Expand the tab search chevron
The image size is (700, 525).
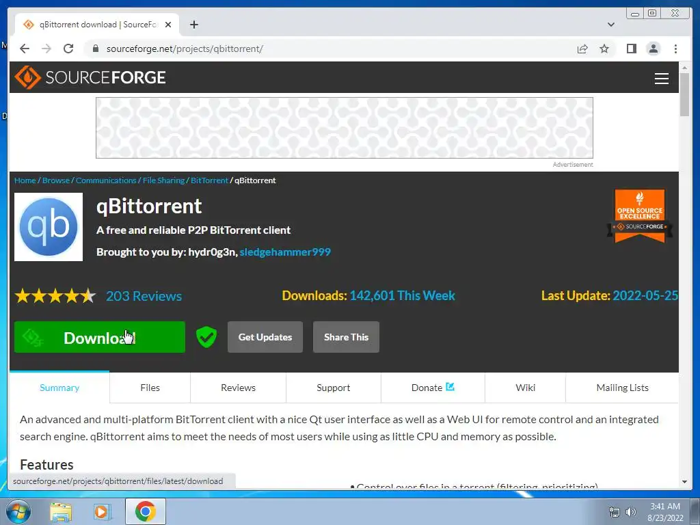(x=611, y=25)
